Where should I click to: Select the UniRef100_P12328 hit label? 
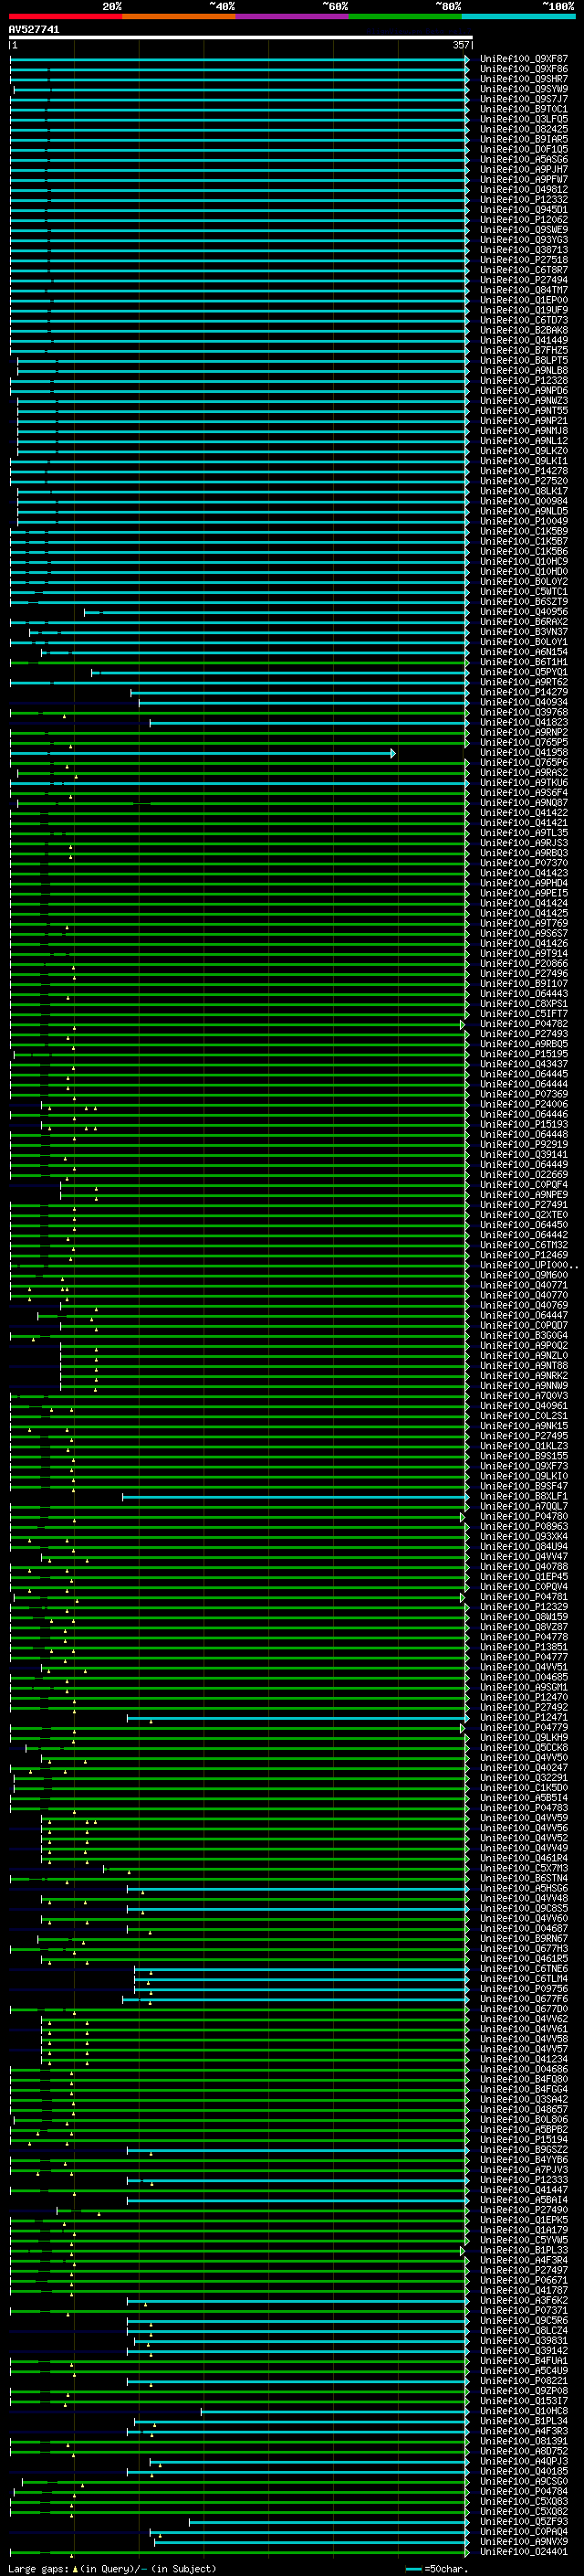point(524,381)
